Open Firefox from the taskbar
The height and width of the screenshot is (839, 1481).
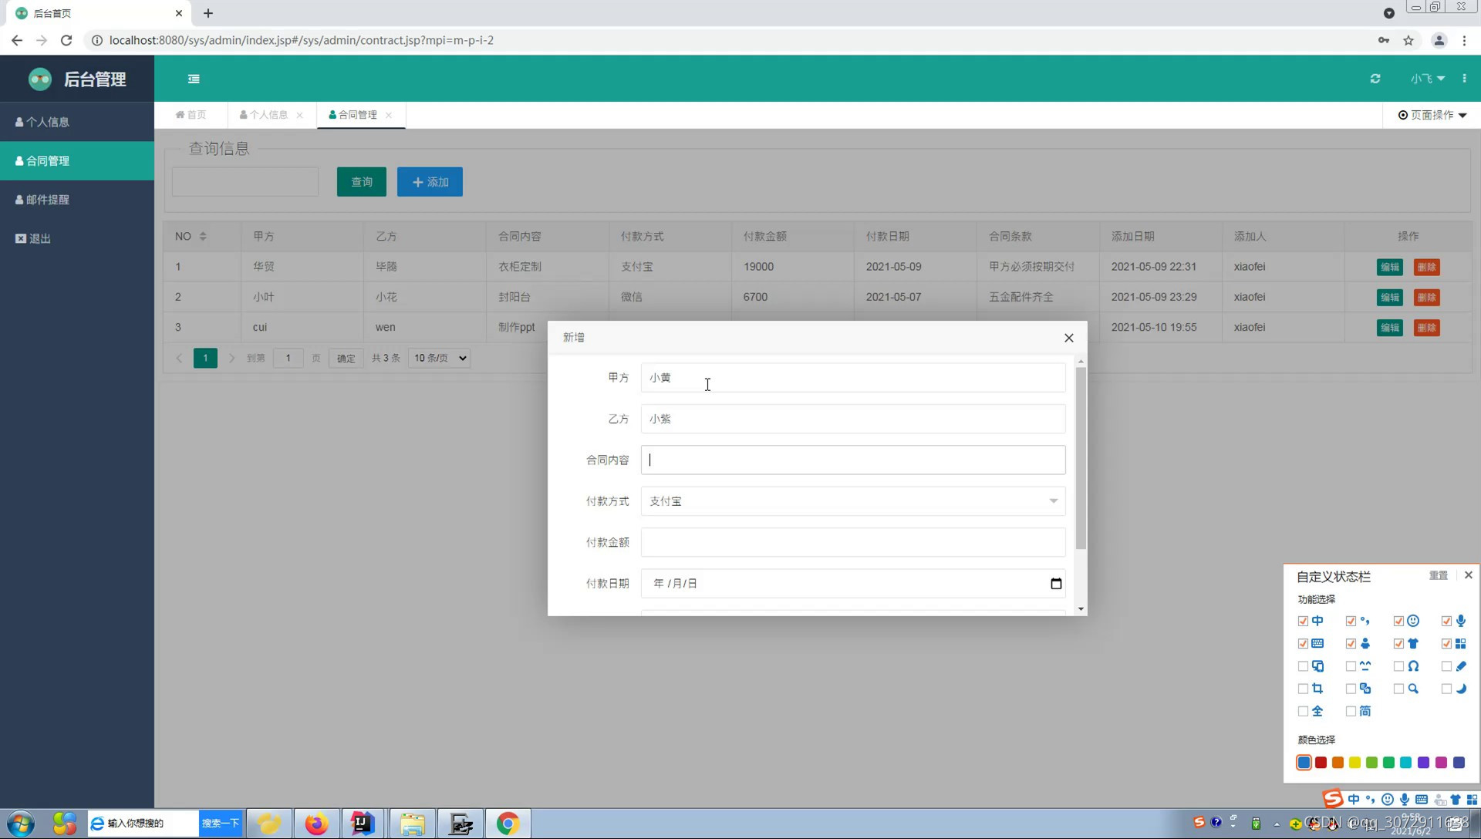[316, 824]
